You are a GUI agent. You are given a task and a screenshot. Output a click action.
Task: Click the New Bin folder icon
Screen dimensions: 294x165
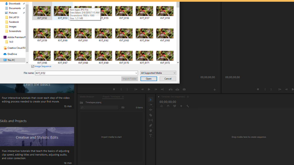123,108
